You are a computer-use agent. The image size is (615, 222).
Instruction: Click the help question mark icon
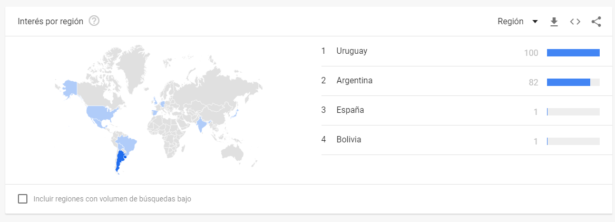pos(94,21)
